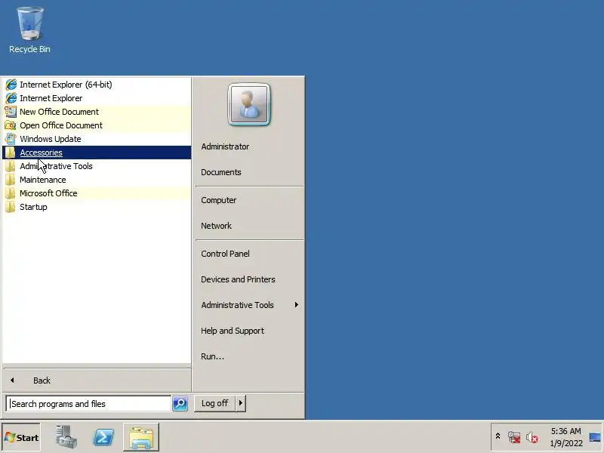Screen dimensions: 604x453
Task: Open Computer from the Start menu
Action: coord(219,200)
